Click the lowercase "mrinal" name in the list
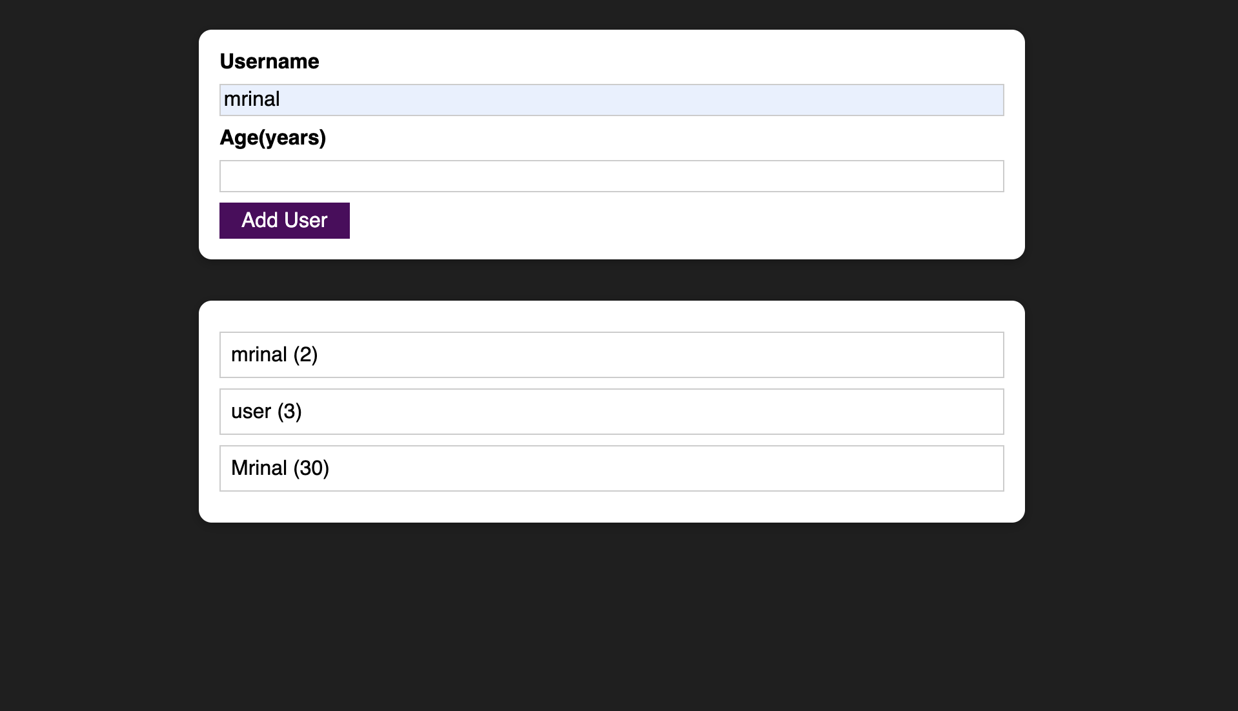 [259, 354]
